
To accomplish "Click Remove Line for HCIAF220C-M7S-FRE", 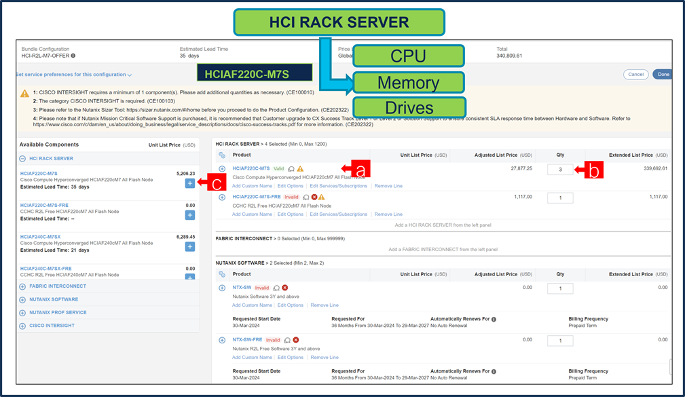I will (388, 214).
